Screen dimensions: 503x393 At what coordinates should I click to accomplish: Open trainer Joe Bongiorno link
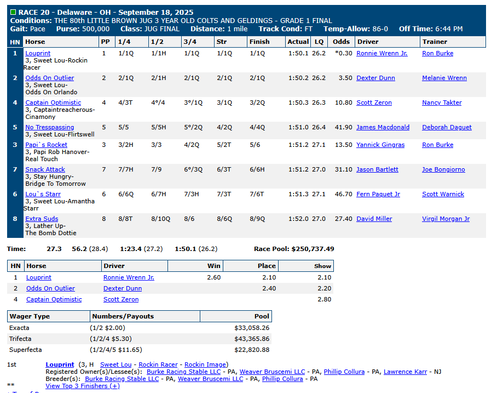(x=443, y=169)
